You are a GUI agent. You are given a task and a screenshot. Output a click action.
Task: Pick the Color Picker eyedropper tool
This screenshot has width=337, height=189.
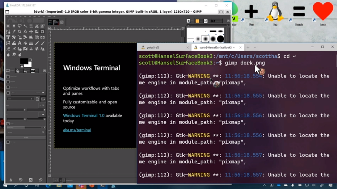(14, 31)
